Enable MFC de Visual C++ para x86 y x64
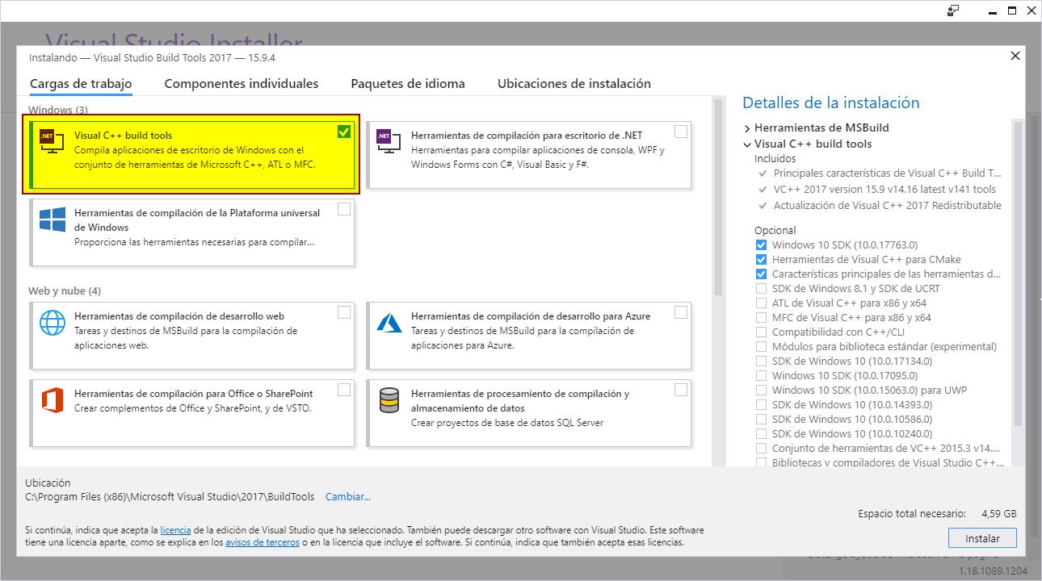Screen dimensions: 1042x581 click(x=761, y=317)
